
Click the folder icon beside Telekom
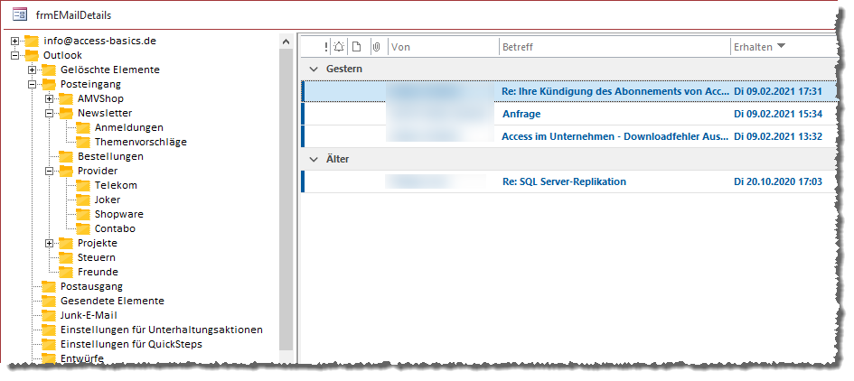click(x=83, y=185)
